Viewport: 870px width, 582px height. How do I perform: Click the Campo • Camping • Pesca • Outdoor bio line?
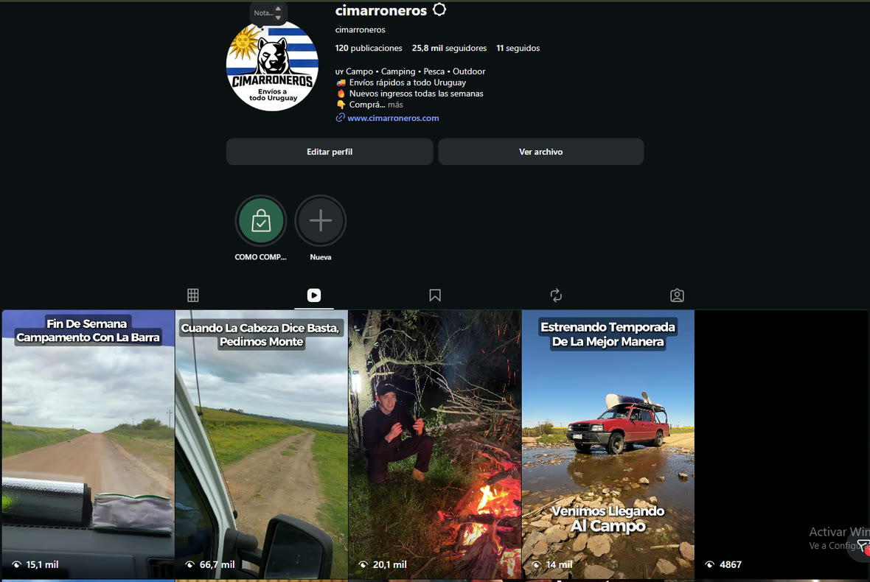click(410, 71)
